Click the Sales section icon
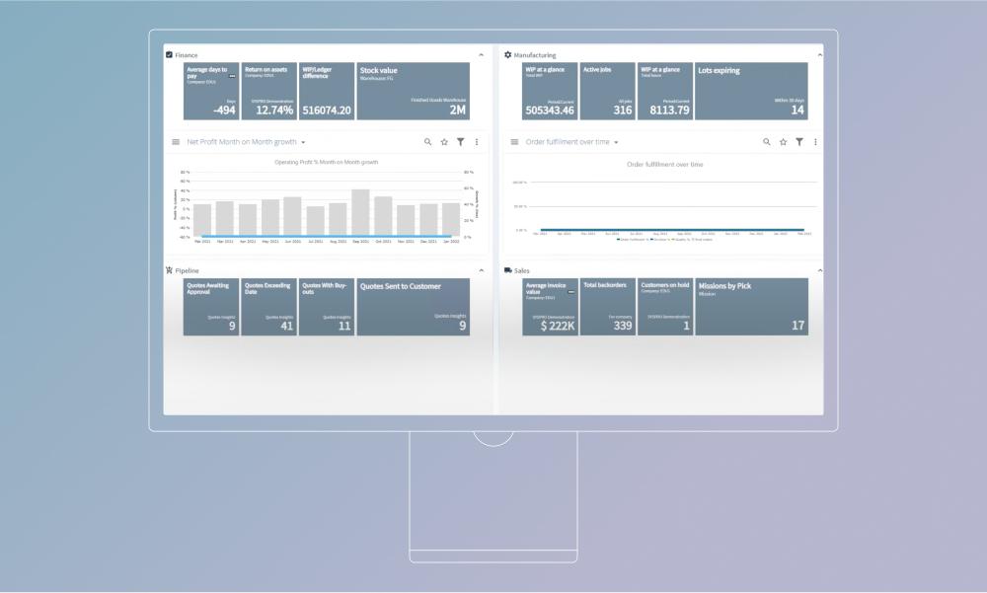987x593 pixels. coord(507,270)
